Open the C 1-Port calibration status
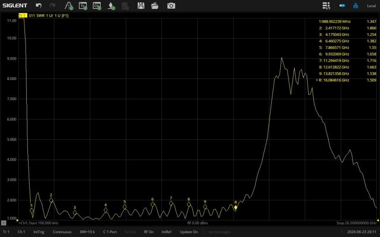 [x=110, y=232]
